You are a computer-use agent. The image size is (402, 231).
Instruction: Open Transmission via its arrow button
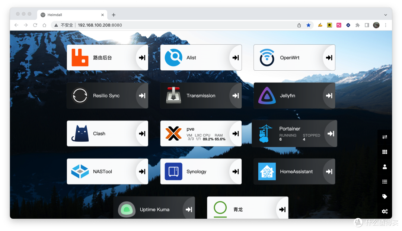coord(236,96)
